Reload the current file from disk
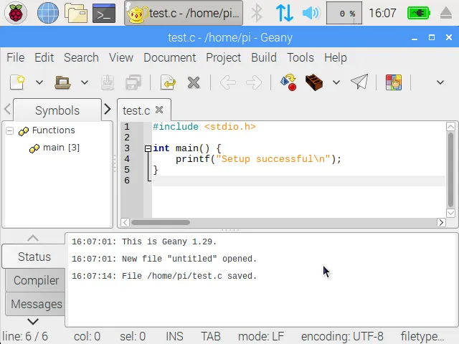 tap(168, 82)
